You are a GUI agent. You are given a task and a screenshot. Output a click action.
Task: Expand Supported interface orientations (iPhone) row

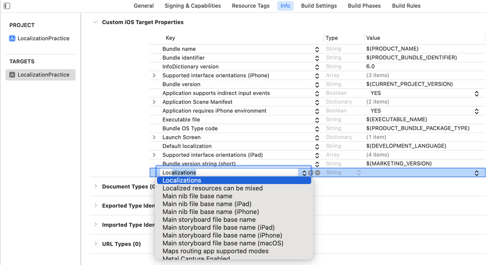(x=154, y=76)
